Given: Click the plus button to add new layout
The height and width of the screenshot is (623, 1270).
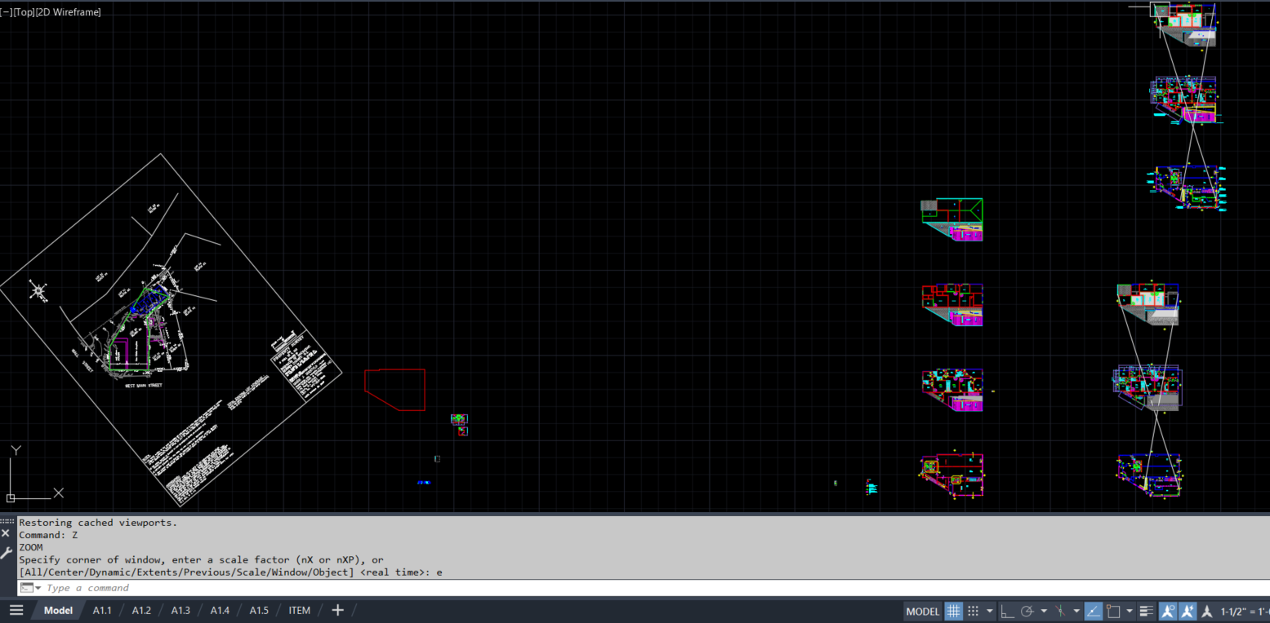Looking at the screenshot, I should (x=337, y=609).
